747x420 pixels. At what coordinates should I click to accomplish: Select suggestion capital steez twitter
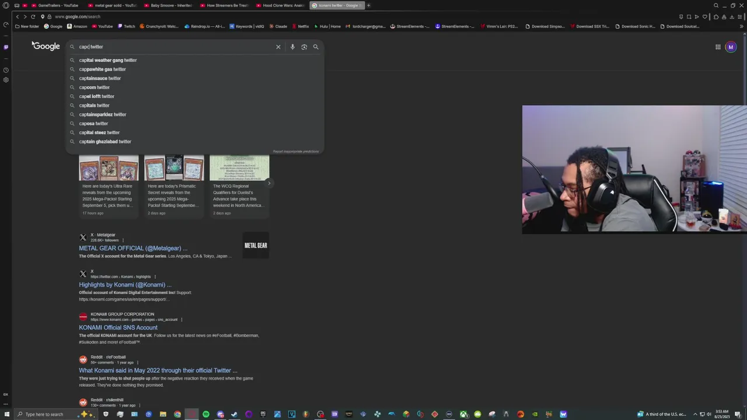click(99, 132)
